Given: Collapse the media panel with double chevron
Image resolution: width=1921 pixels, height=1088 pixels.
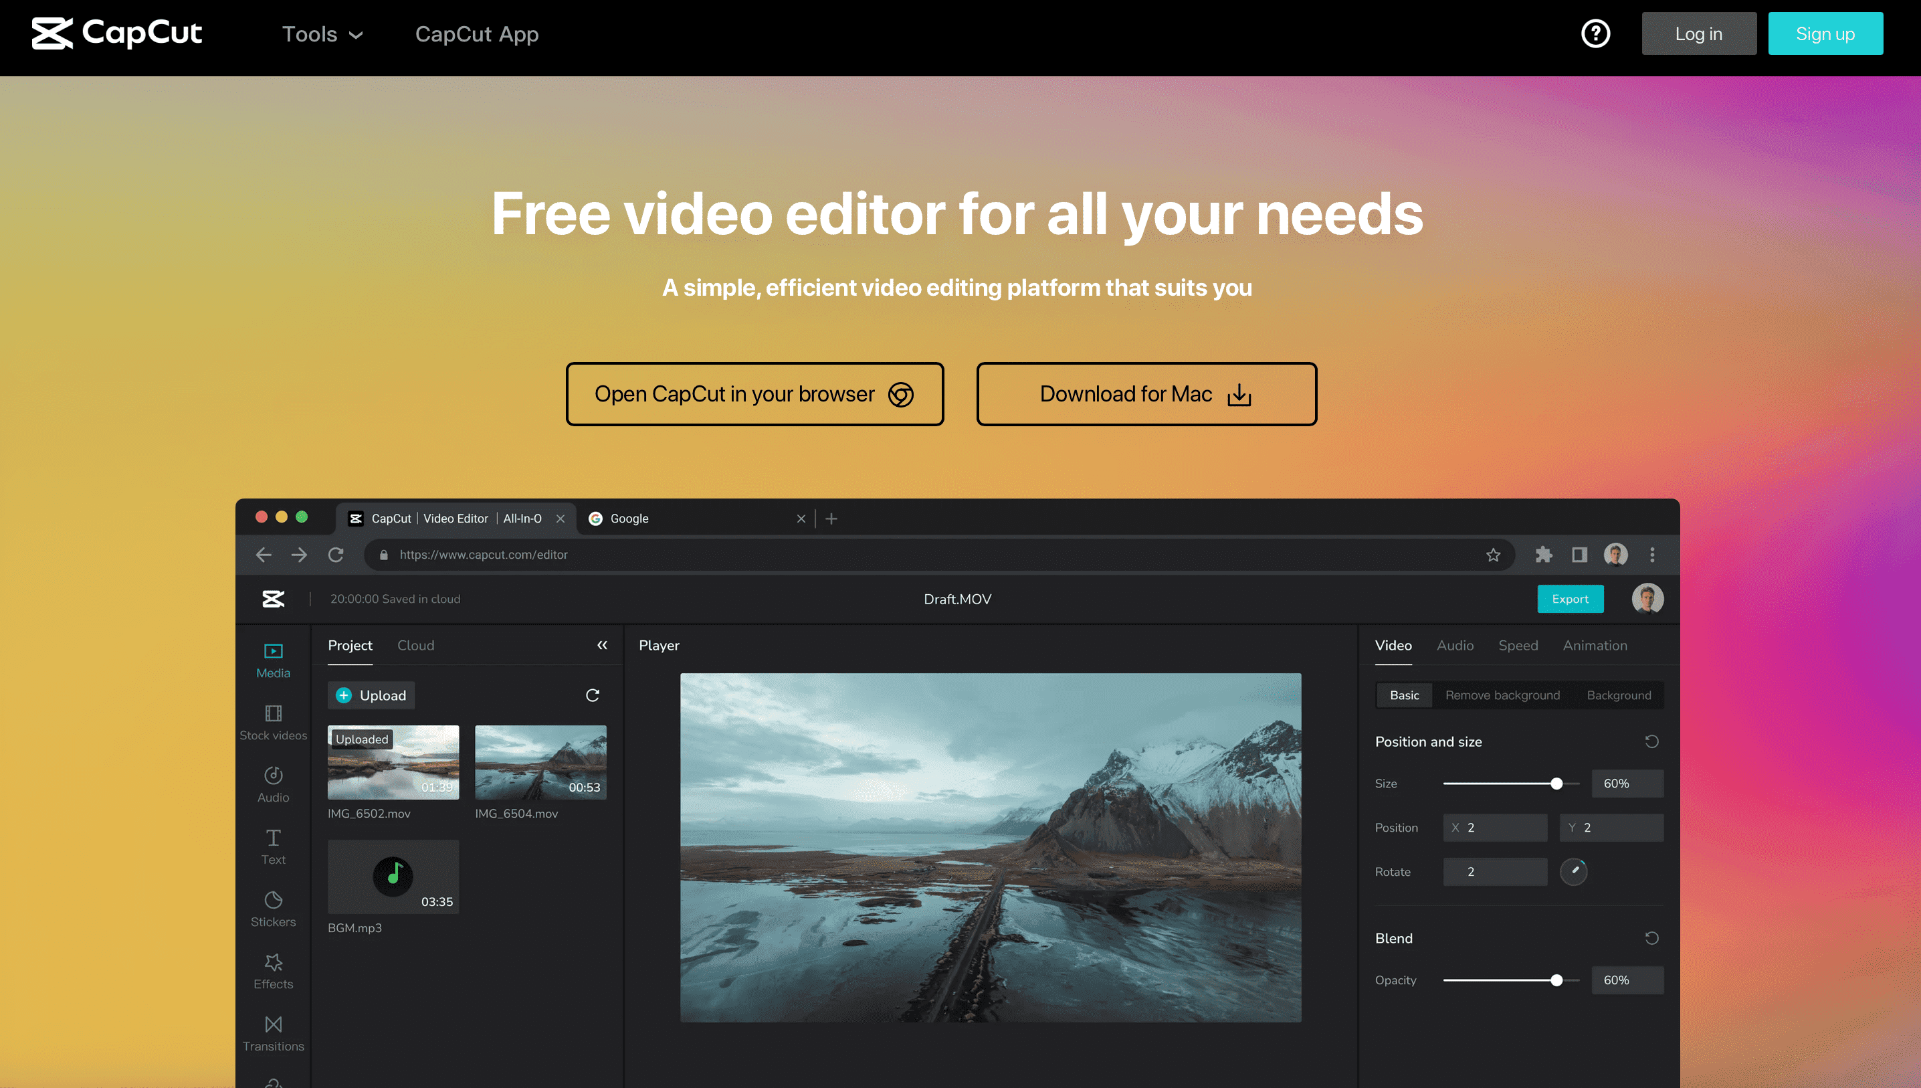Looking at the screenshot, I should coord(602,645).
